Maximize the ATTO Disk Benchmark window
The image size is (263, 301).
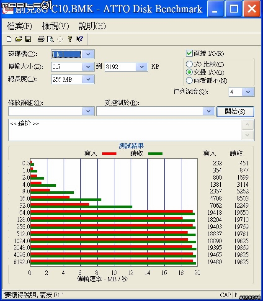[x=233, y=9]
